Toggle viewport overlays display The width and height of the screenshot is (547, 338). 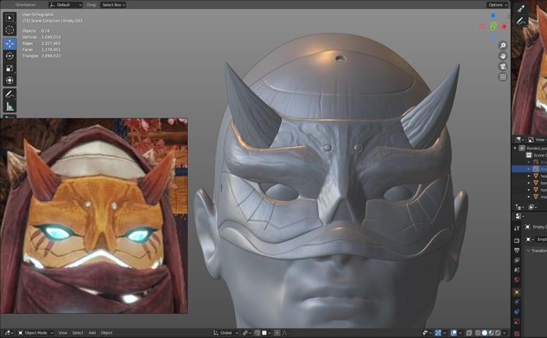point(453,333)
